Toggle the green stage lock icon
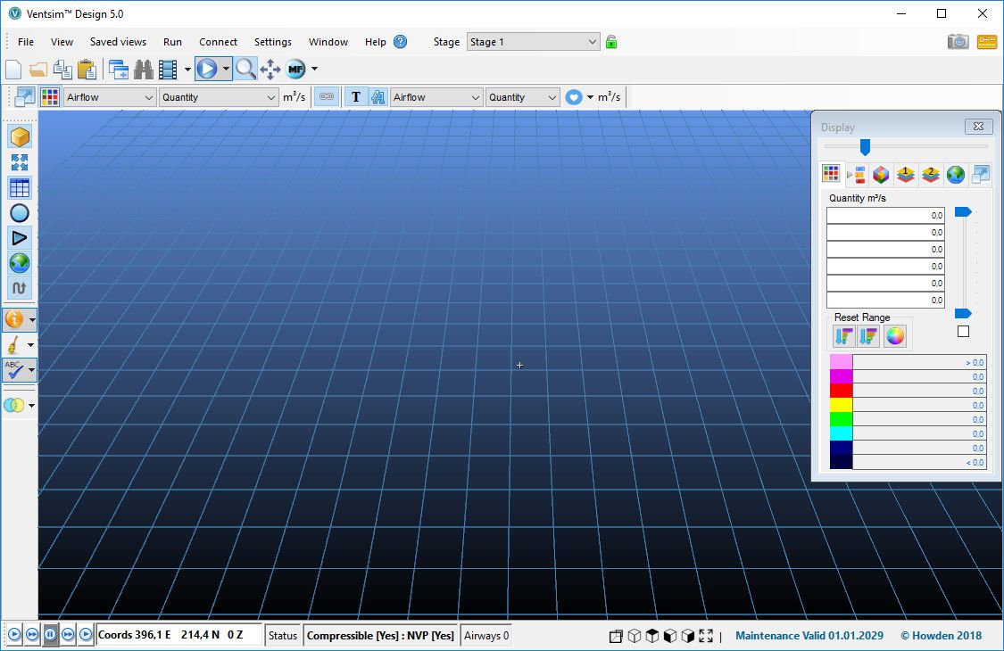The image size is (1004, 651). (611, 42)
